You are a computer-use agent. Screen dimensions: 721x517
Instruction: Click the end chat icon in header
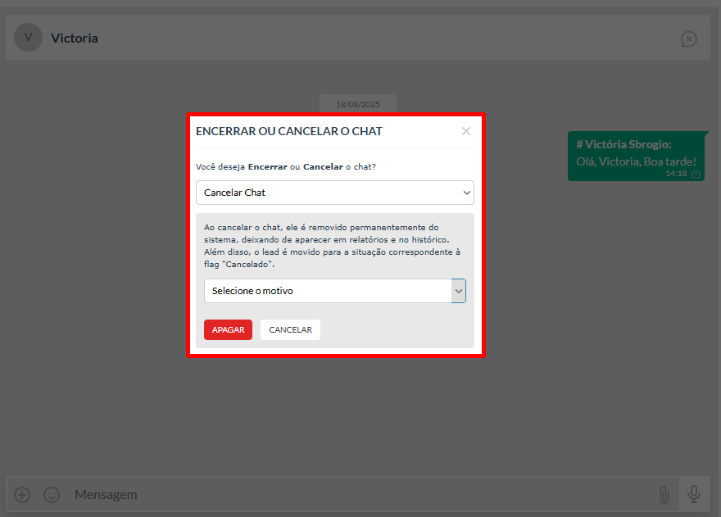688,39
